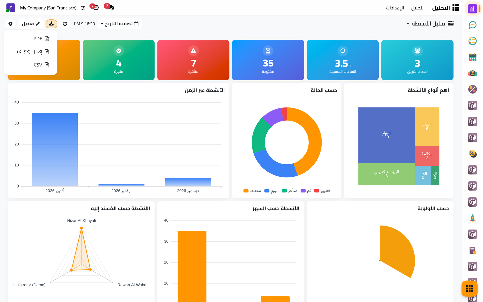
Task: Open the apps grid menu icon
Action: coord(456,8)
